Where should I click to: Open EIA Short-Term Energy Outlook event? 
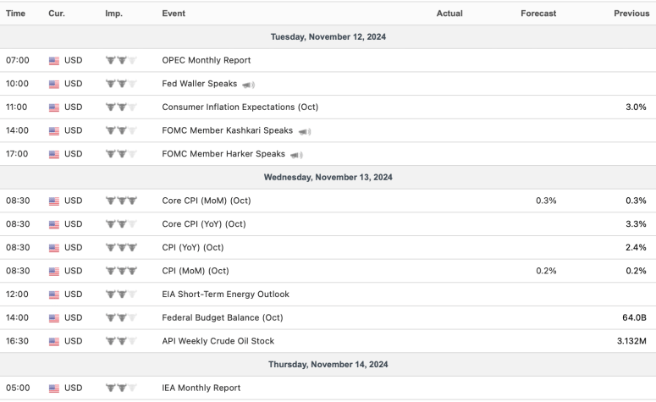(x=225, y=295)
